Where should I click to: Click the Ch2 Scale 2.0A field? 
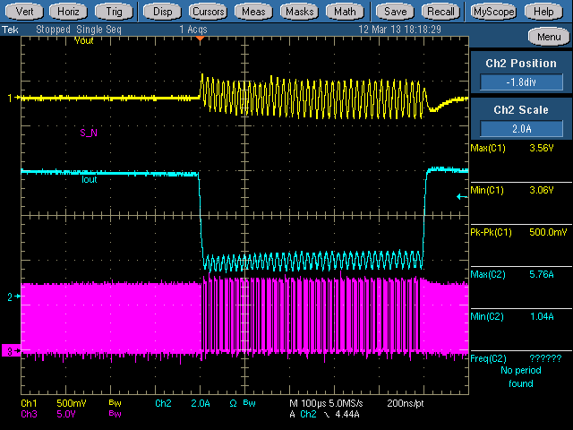click(x=520, y=126)
